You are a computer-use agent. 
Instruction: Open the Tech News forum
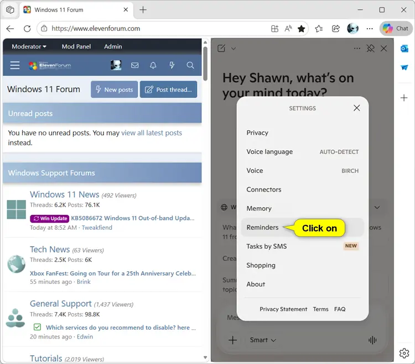pos(50,249)
